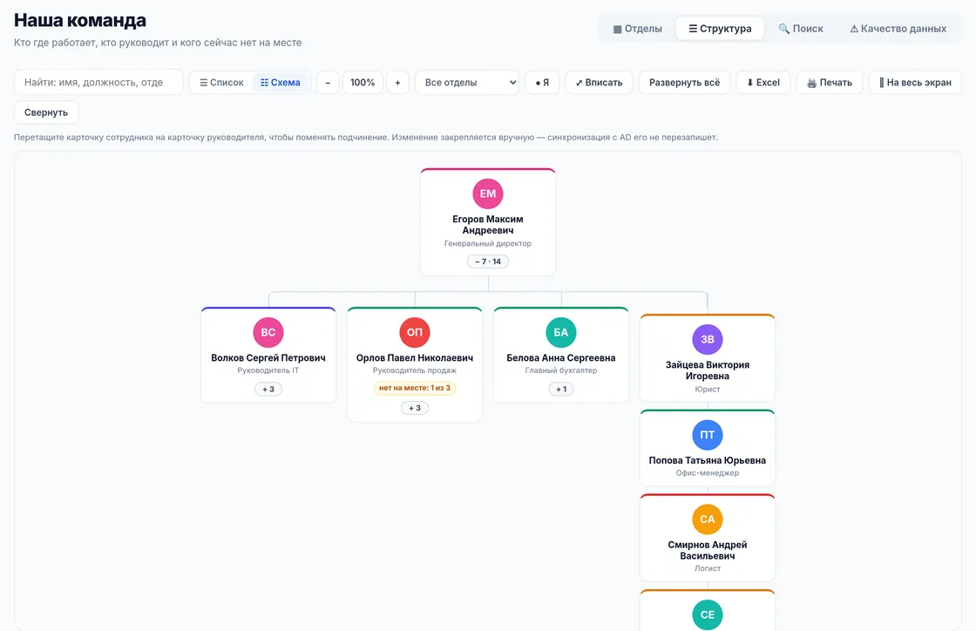Screen dimensions: 976x631
Task: Expand Волков's +3 subordinates
Action: coord(268,389)
